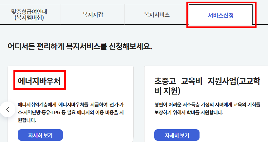Click 자세히 보기 under 초중고 교육비 지원사업

point(177,135)
